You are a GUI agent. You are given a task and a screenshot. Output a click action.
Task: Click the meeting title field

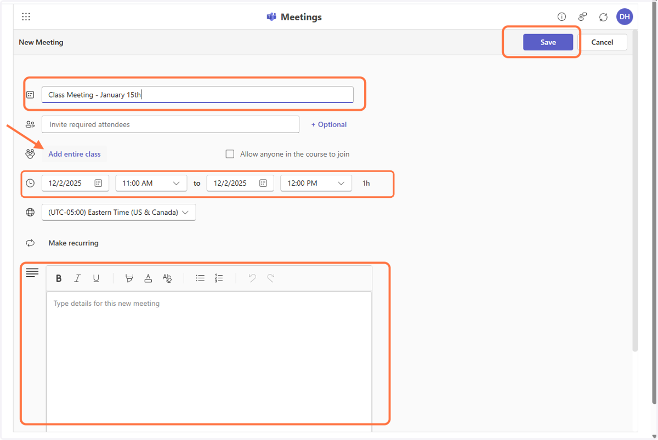pos(197,95)
